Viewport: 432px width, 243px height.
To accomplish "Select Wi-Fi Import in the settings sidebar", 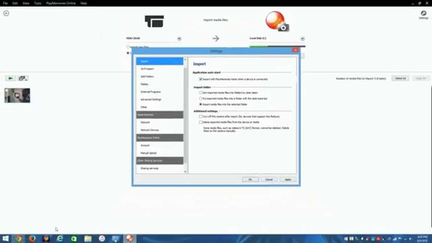I will click(160, 69).
